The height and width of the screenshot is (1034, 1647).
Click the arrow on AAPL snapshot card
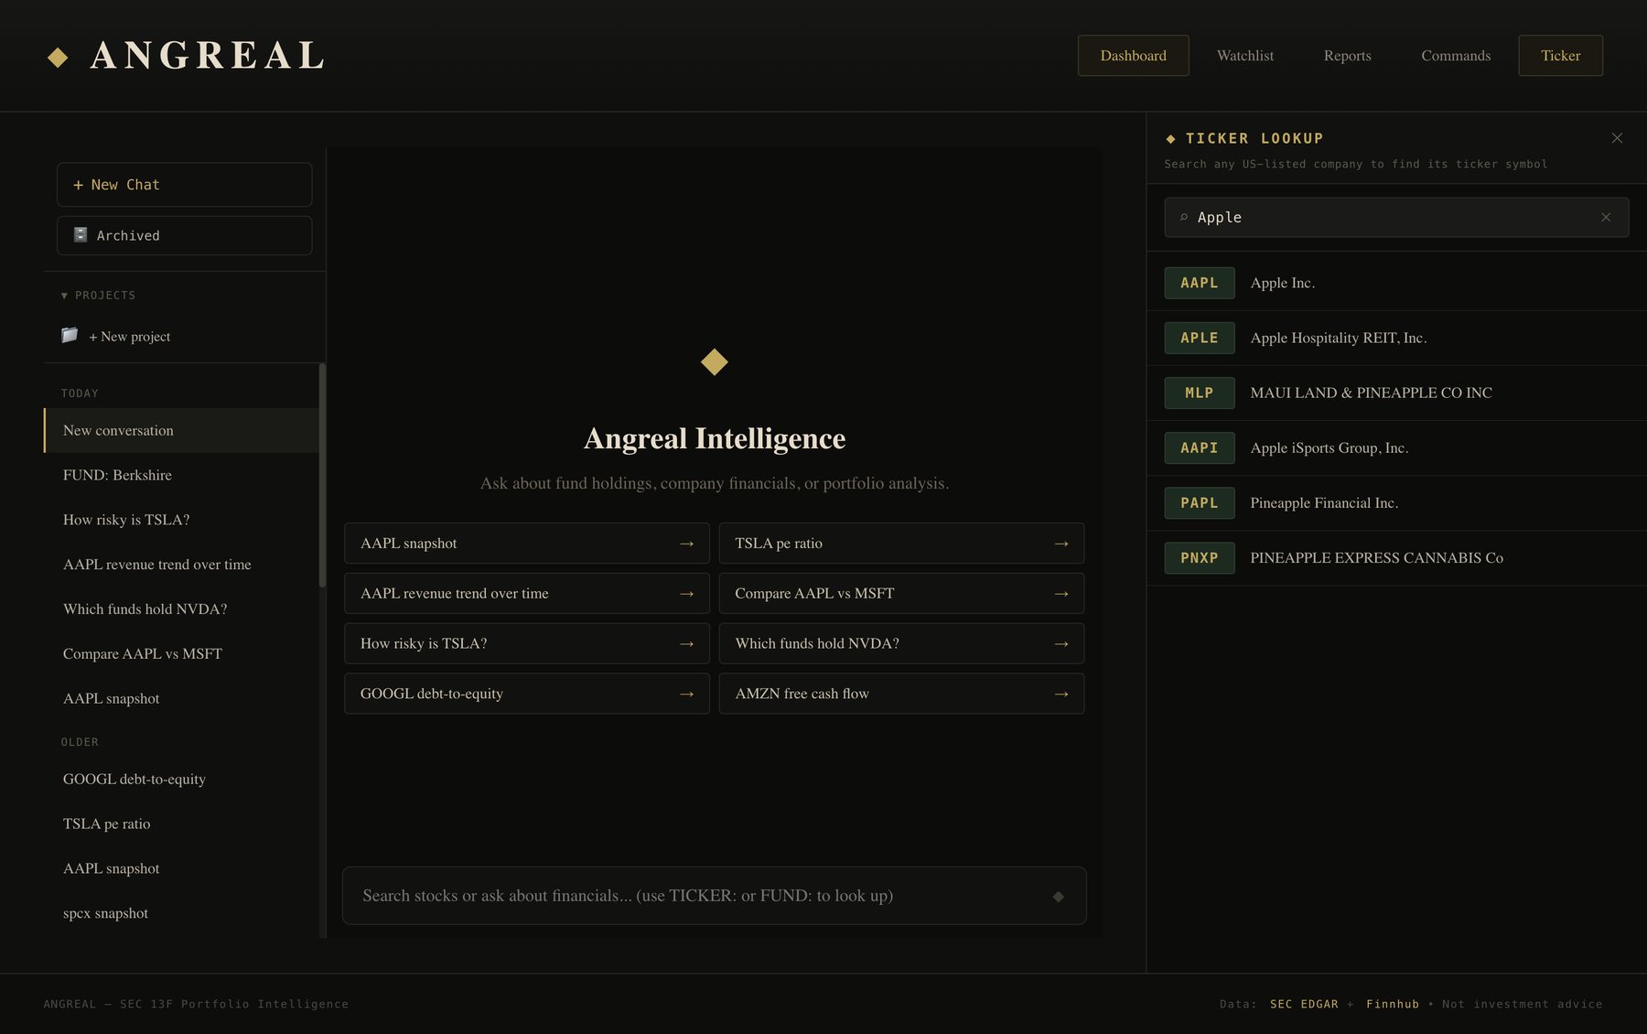pos(686,544)
